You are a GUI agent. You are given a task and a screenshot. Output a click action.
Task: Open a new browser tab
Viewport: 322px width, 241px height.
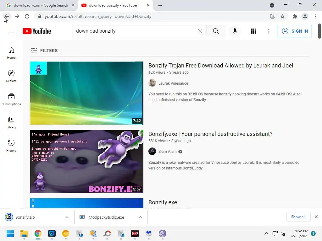click(x=160, y=5)
